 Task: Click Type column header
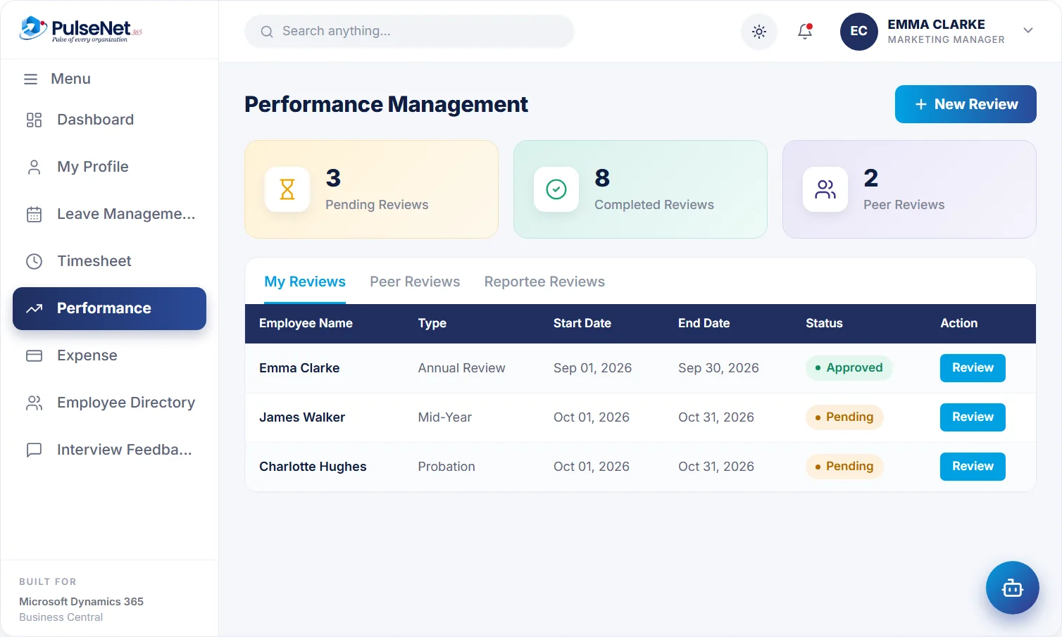432,323
